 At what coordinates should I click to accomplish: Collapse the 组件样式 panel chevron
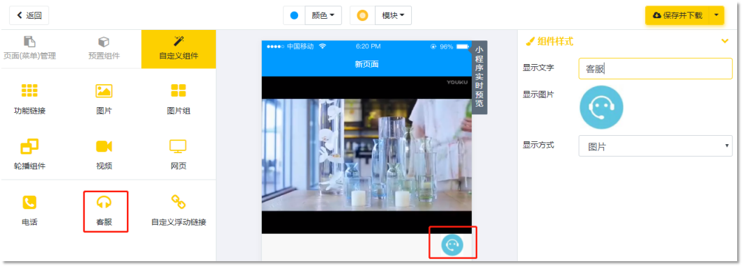click(x=725, y=41)
